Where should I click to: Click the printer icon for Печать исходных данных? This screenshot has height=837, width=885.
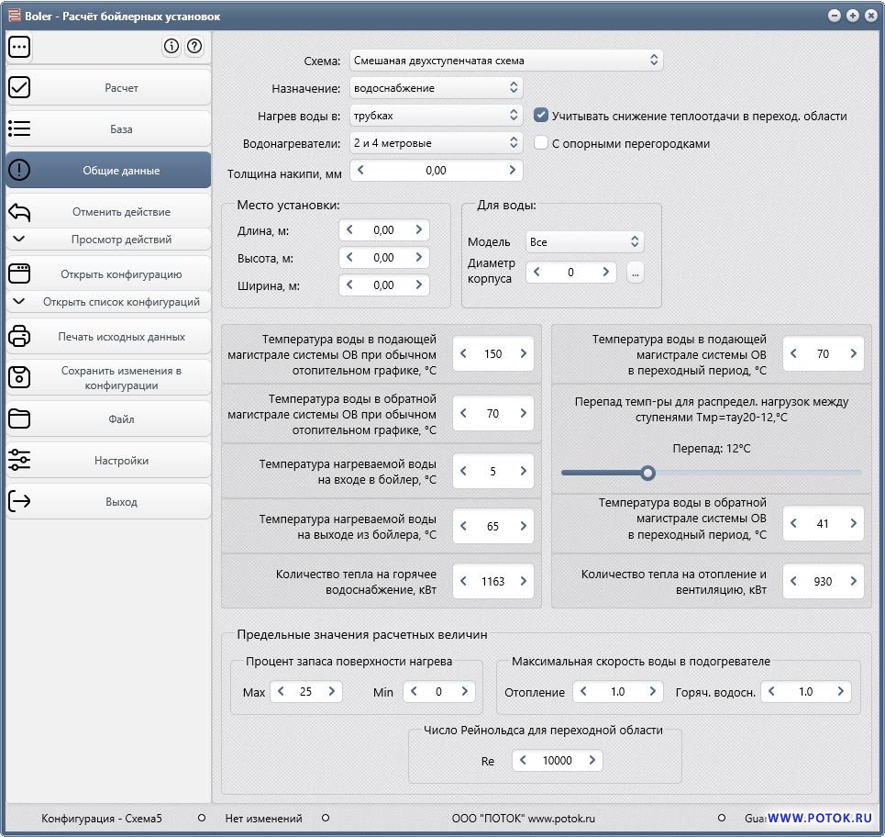[19, 337]
